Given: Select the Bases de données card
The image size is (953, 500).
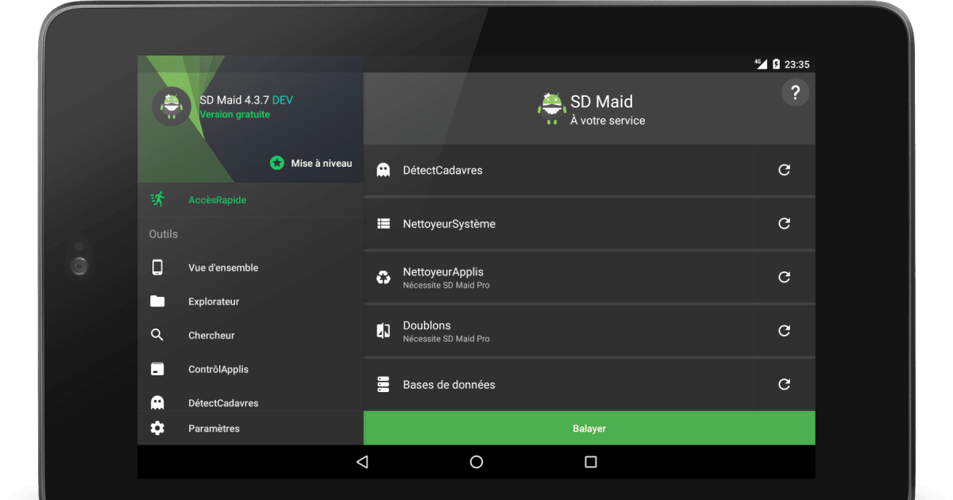Looking at the screenshot, I should (556, 385).
